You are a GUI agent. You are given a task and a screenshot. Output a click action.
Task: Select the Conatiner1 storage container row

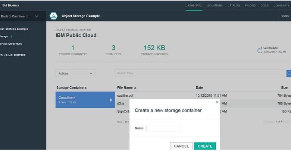click(x=85, y=100)
